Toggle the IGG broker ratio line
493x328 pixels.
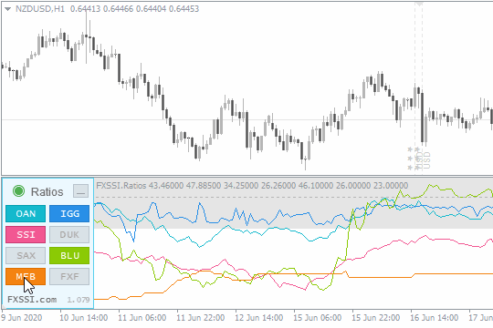69,214
